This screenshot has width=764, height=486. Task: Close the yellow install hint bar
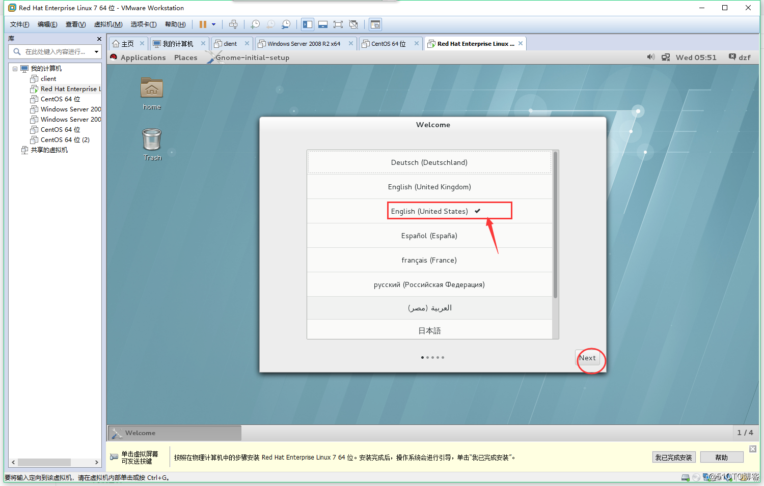coord(753,449)
